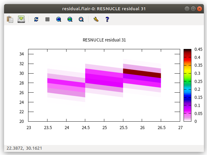Click window title residual.flair-0 text

click(104, 9)
